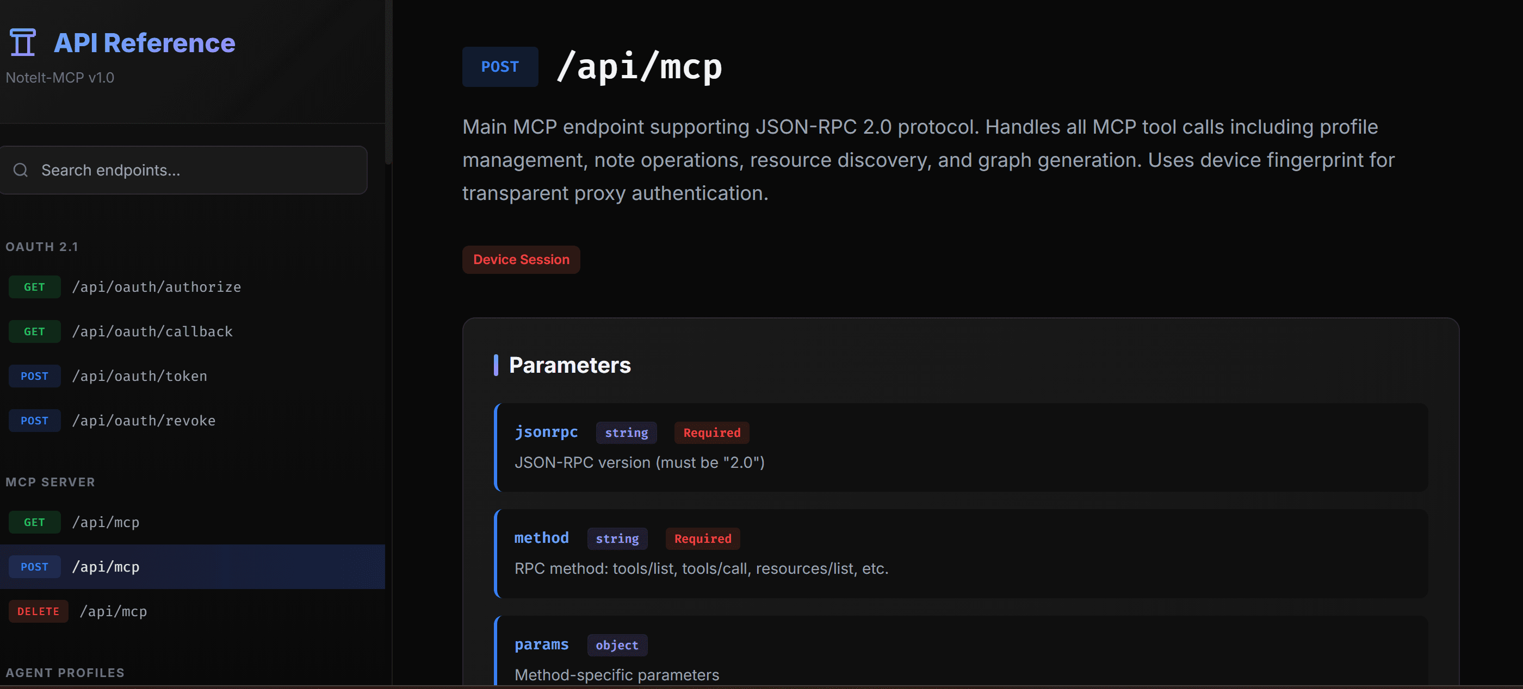1523x689 pixels.
Task: Click into the Search endpoints field
Action: 183,170
